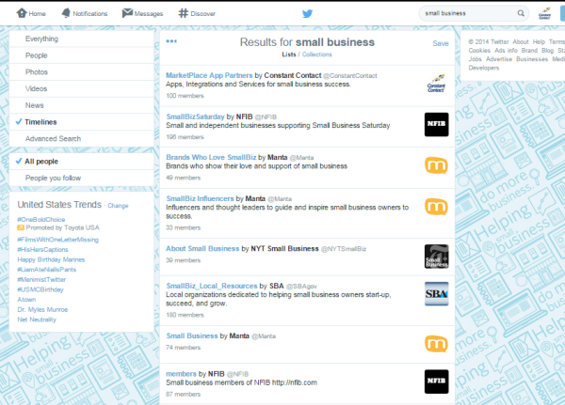Open the #MeninistTwitter trend

[x=41, y=279]
